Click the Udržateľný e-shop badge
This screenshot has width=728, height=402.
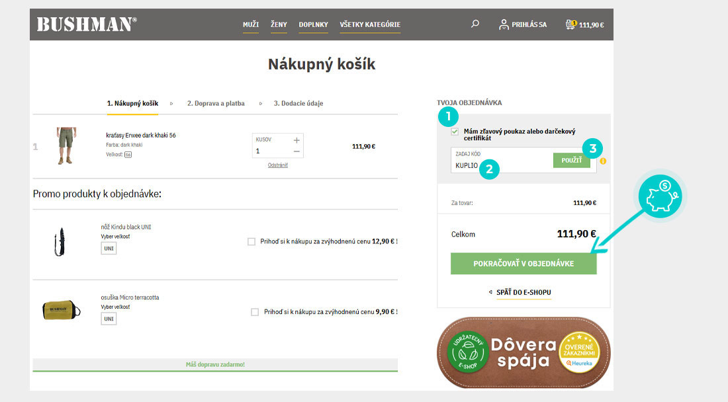467,353
